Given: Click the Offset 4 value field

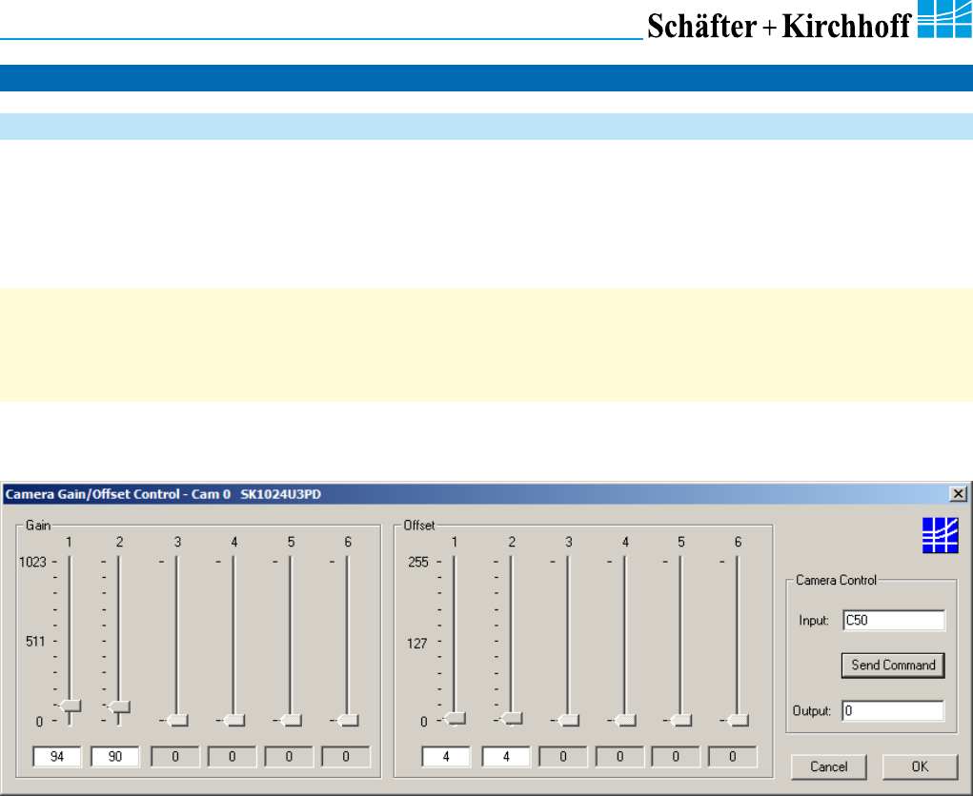Looking at the screenshot, I should click(x=619, y=756).
